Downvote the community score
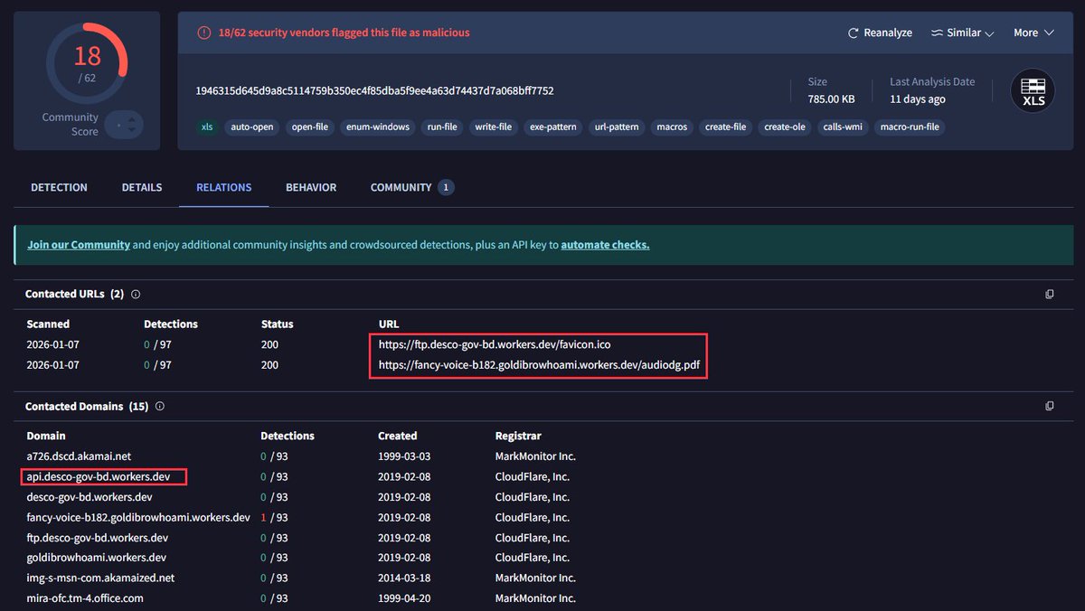1085x611 pixels. pyautogui.click(x=132, y=131)
